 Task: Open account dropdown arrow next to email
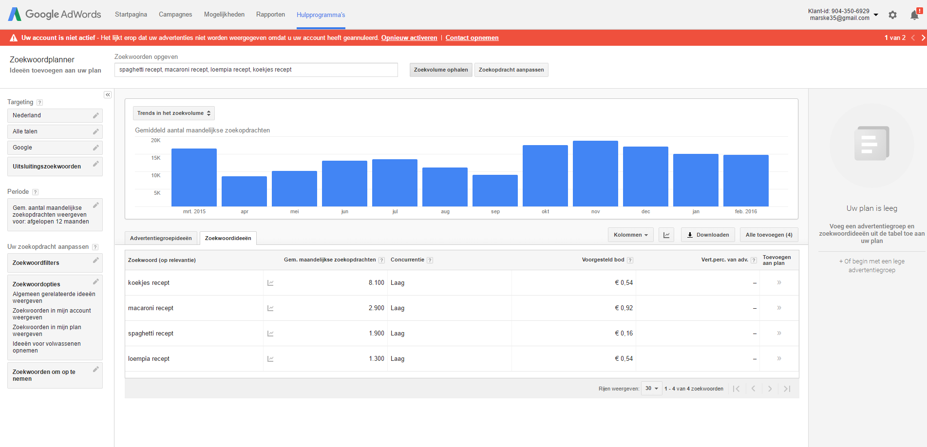876,15
